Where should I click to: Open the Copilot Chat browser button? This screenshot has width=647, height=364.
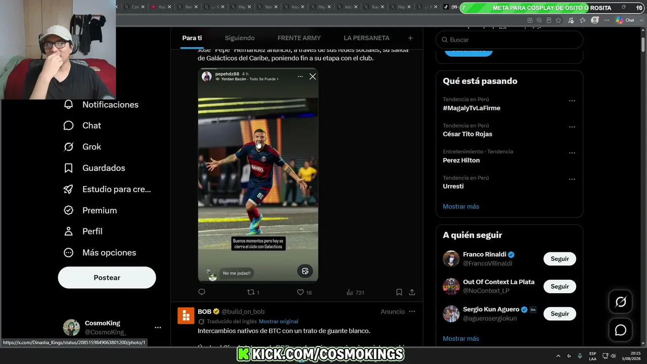click(625, 20)
